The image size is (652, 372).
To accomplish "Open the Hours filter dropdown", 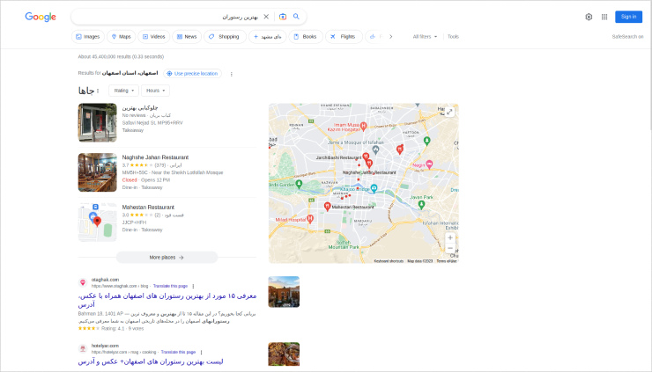I will (x=156, y=91).
